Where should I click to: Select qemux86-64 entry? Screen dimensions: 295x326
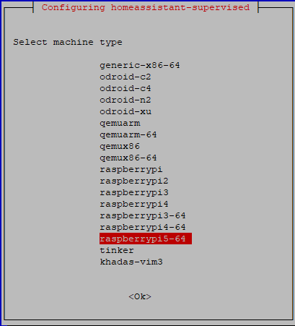click(128, 158)
